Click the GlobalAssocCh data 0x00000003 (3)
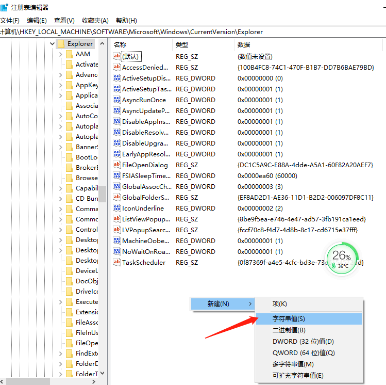Image resolution: width=386 pixels, height=385 pixels. pos(260,187)
